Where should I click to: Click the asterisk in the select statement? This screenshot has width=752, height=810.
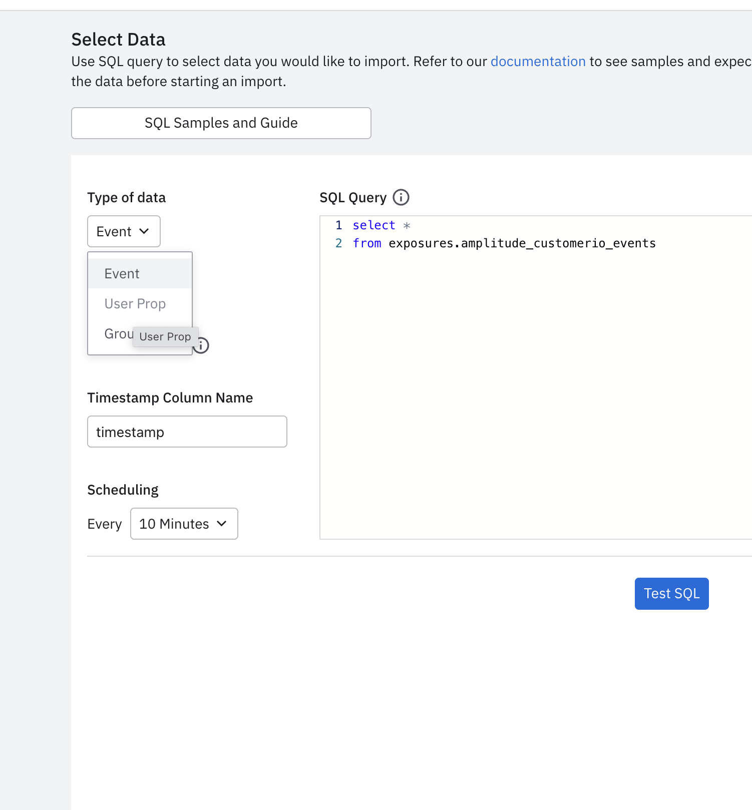407,226
